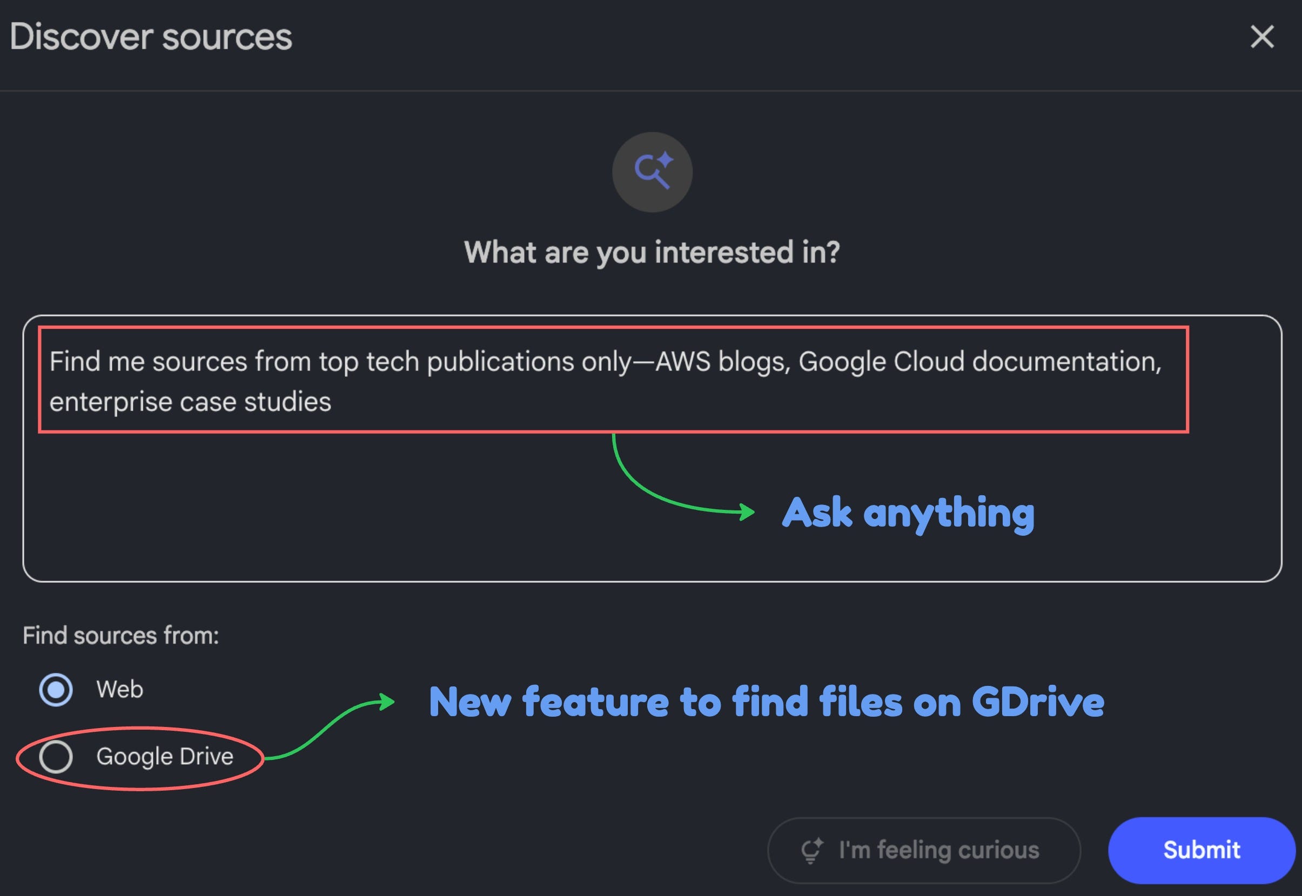Click the lightbulb icon on curious button
The height and width of the screenshot is (896, 1302).
click(811, 850)
